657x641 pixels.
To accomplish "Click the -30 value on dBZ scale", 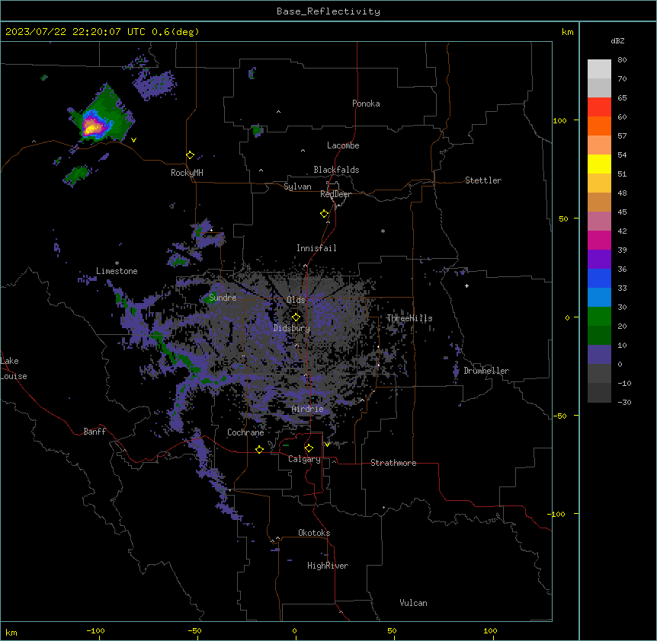I will 624,403.
